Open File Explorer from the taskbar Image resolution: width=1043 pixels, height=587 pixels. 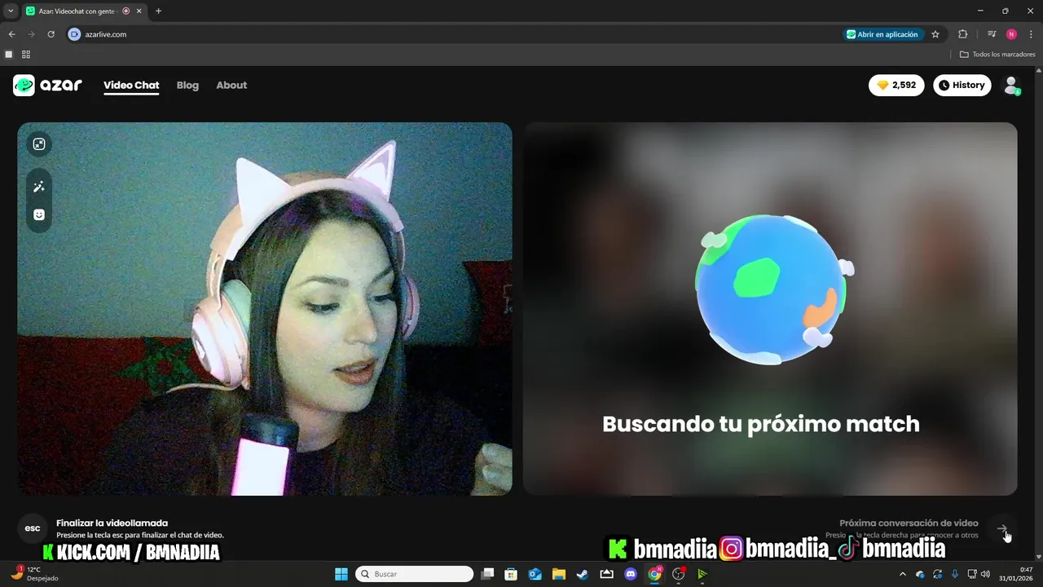click(x=559, y=574)
